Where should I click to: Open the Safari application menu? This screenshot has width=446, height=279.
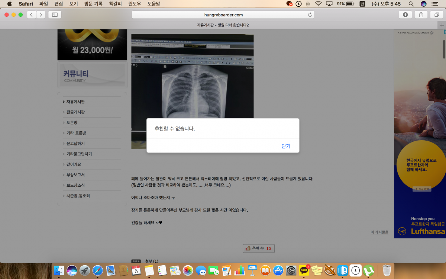(x=26, y=4)
